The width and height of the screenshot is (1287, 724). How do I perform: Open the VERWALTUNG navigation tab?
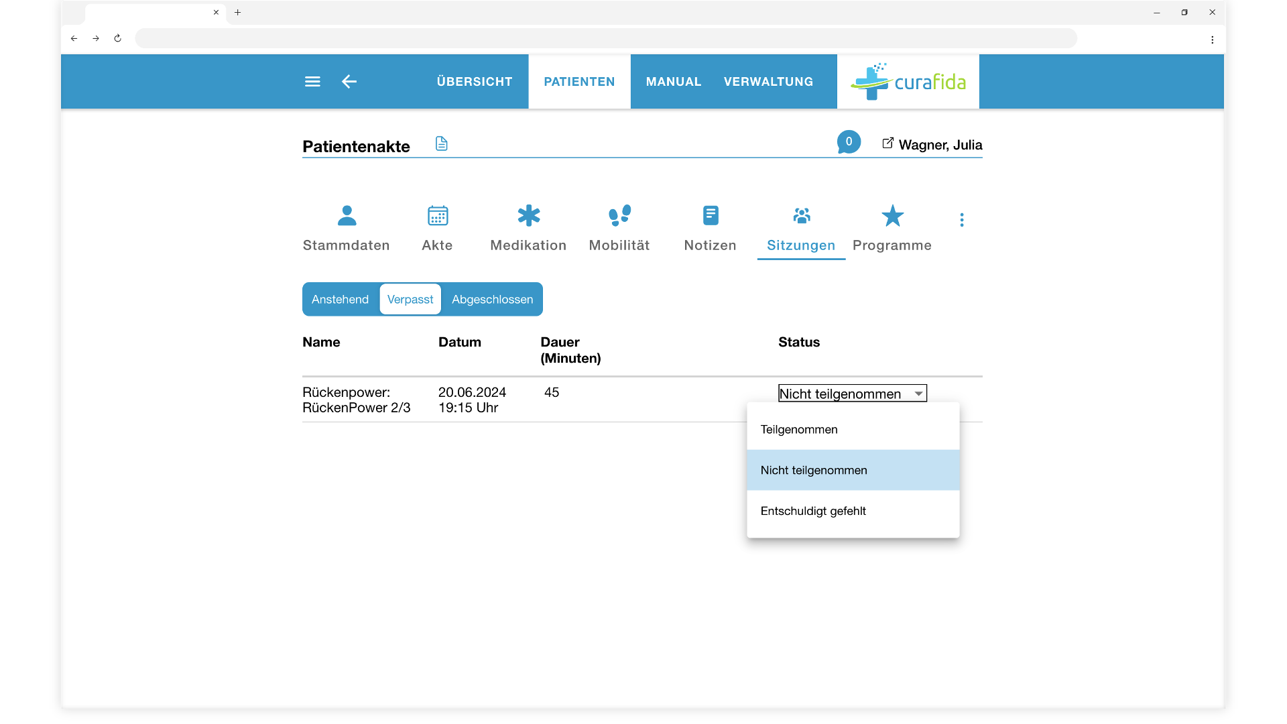click(768, 82)
